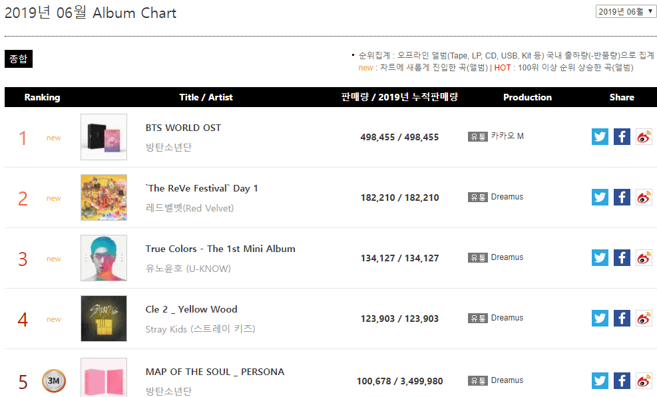Screen dimensions: 657x397
Task: Click the Stray Kids album cover thumbnail
Action: tap(104, 319)
